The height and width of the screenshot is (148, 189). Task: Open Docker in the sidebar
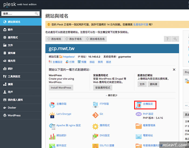pyautogui.click(x=21, y=108)
